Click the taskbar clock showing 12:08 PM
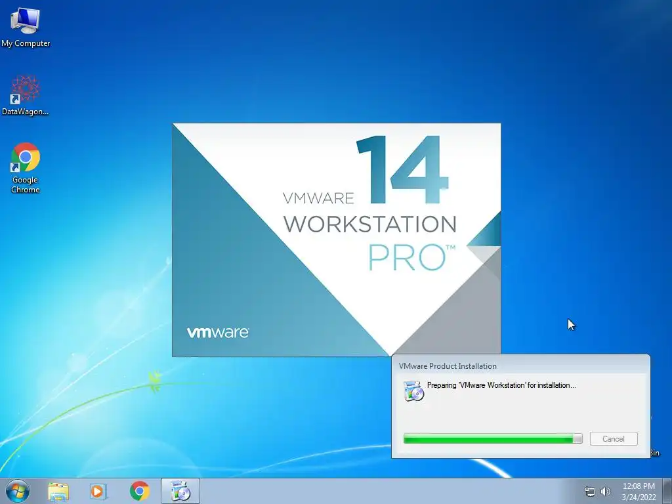The height and width of the screenshot is (504, 672). (639, 492)
